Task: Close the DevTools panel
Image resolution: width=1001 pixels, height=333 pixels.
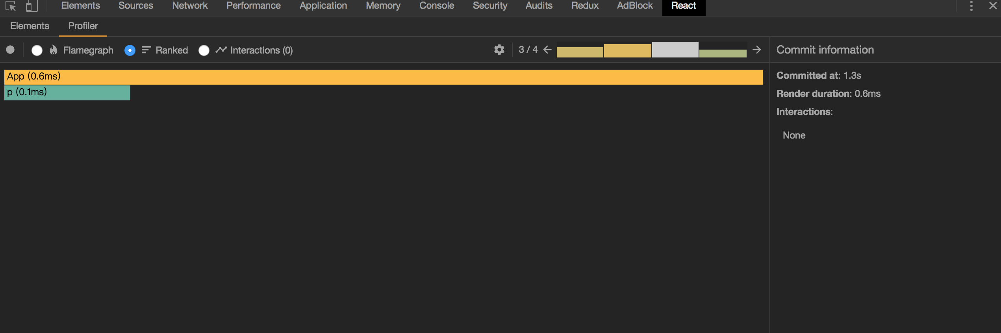Action: 993,6
